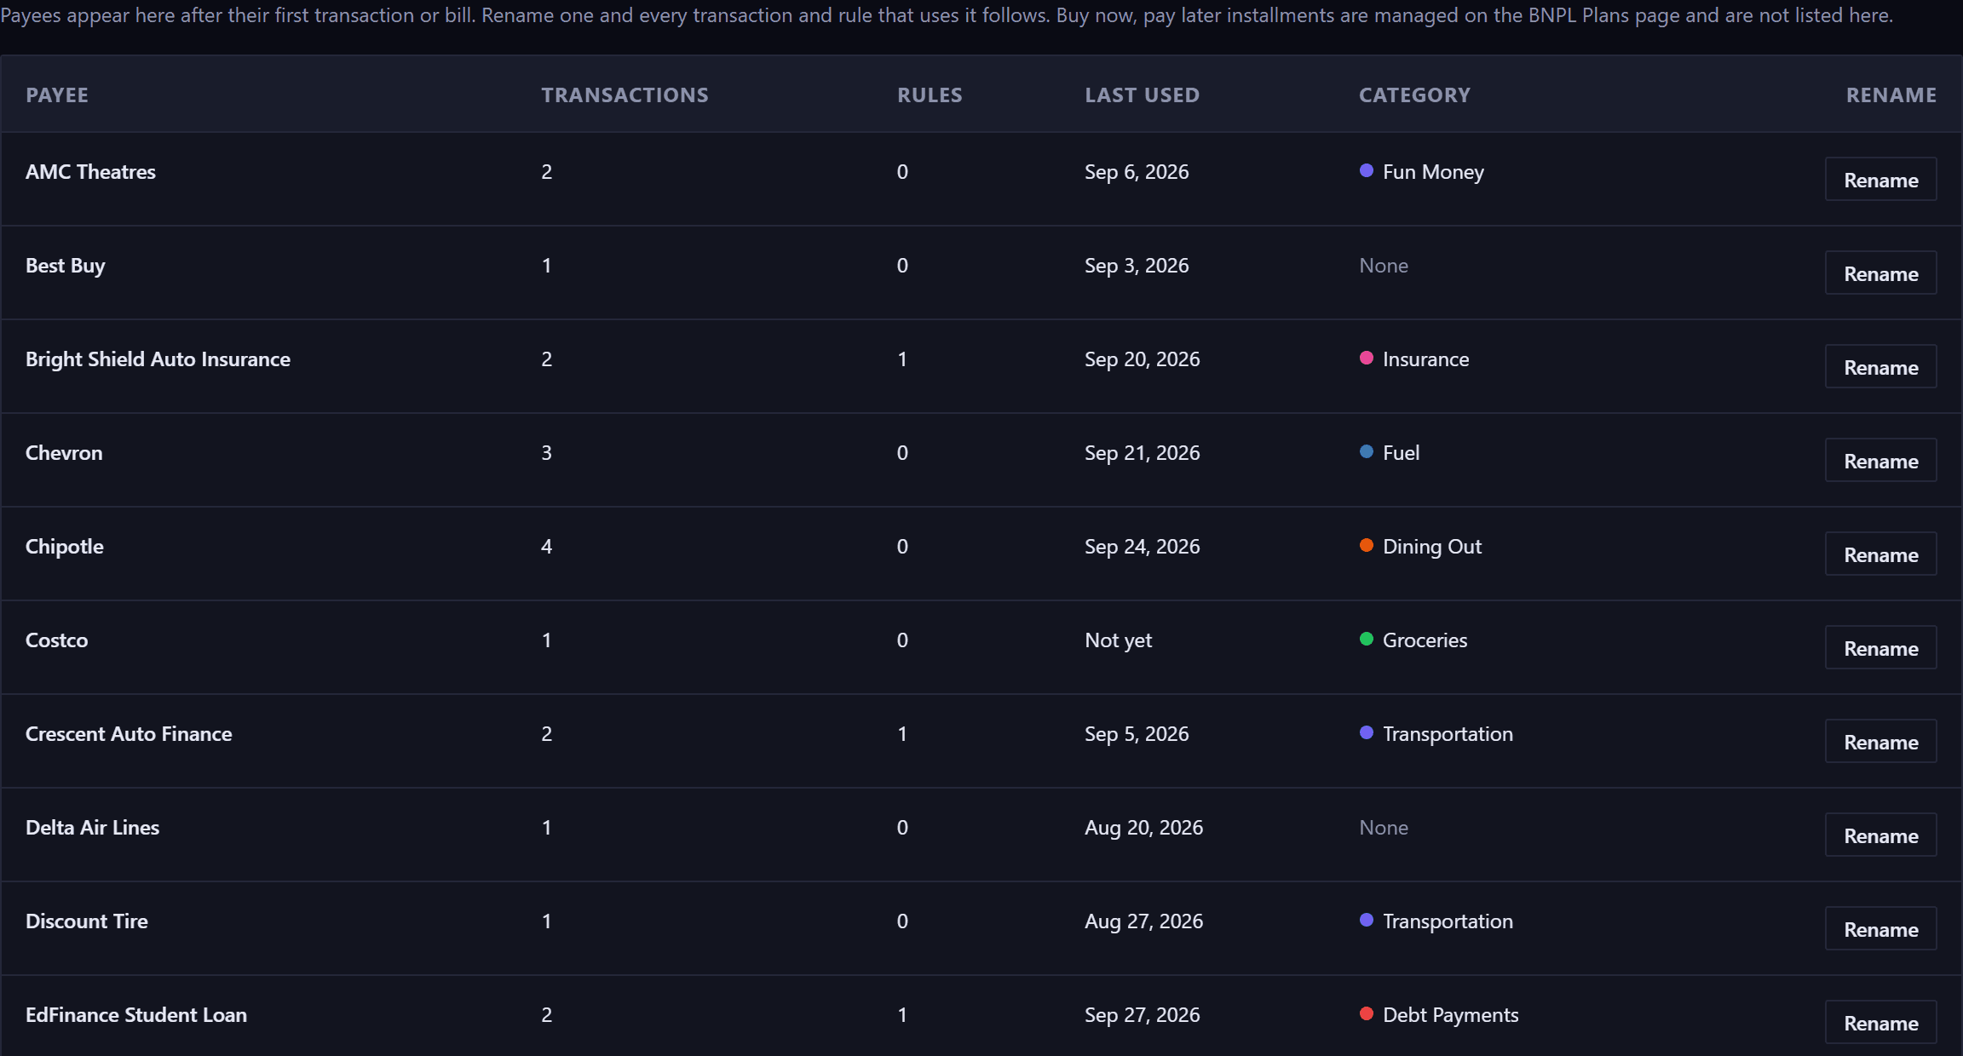Screen dimensions: 1963x1056
Task: Click the Payee column header
Action: 57,95
